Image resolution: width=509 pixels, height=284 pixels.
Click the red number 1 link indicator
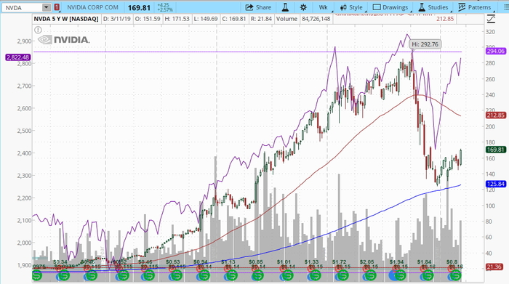pos(57,7)
